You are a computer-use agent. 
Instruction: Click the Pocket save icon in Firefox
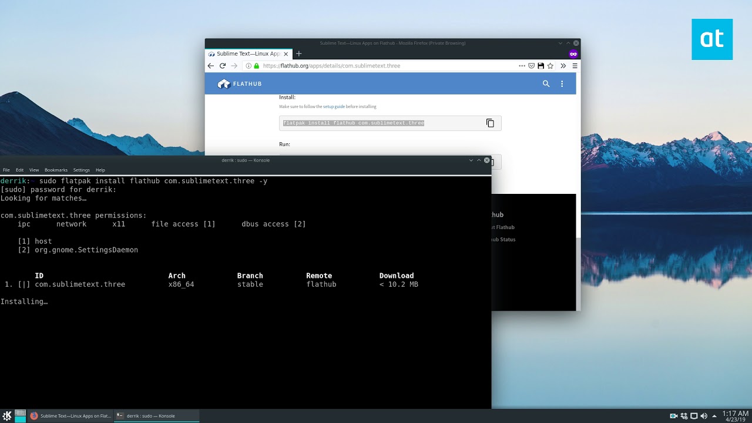(532, 66)
